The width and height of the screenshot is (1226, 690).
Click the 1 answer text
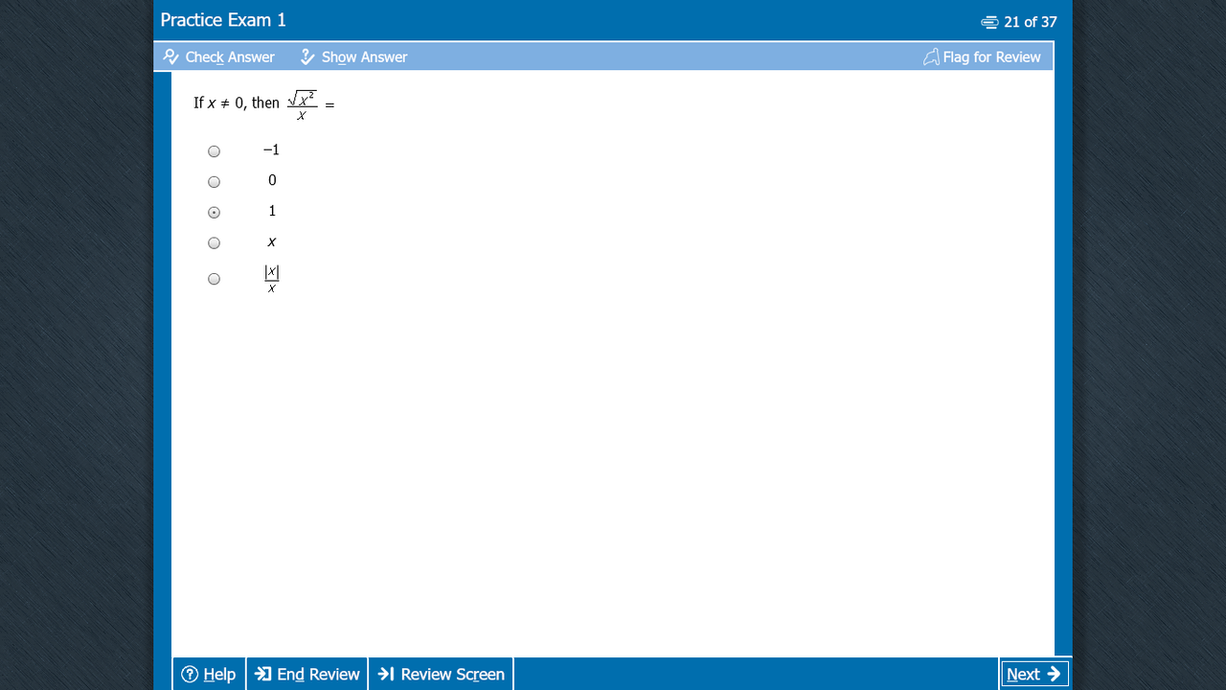pos(272,211)
